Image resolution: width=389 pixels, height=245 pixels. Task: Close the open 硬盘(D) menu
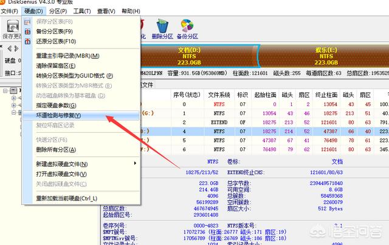[x=33, y=12]
